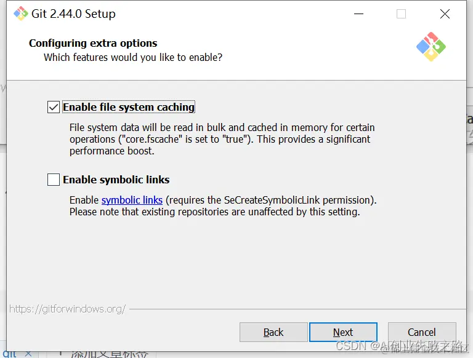
Task: Click the 'Which features would you like to enable?' subtitle
Action: pos(133,57)
